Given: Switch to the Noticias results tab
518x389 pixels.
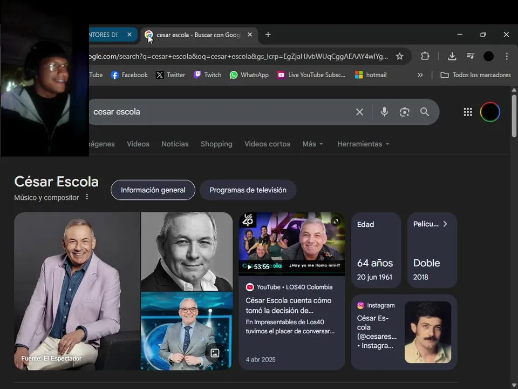Looking at the screenshot, I should point(175,144).
